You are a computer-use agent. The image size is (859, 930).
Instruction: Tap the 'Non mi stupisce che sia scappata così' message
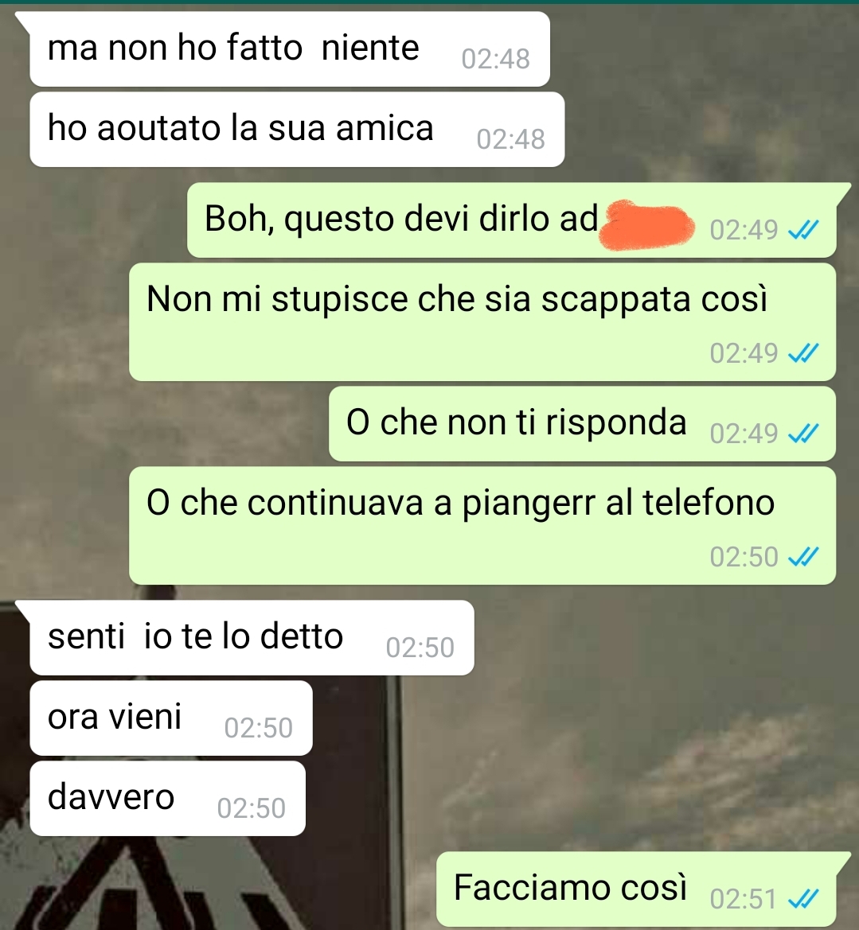482,322
